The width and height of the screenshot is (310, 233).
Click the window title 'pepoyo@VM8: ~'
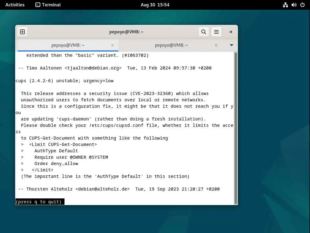pyautogui.click(x=126, y=32)
